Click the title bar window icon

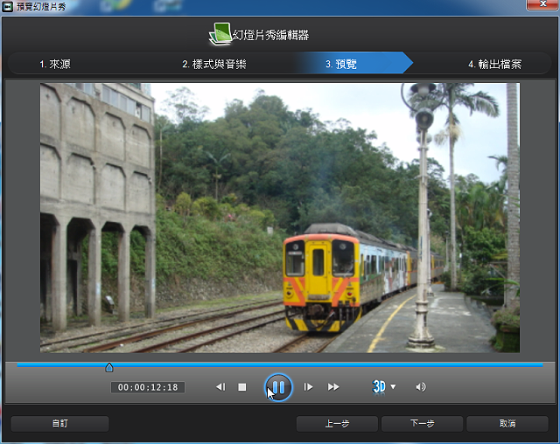click(x=8, y=6)
